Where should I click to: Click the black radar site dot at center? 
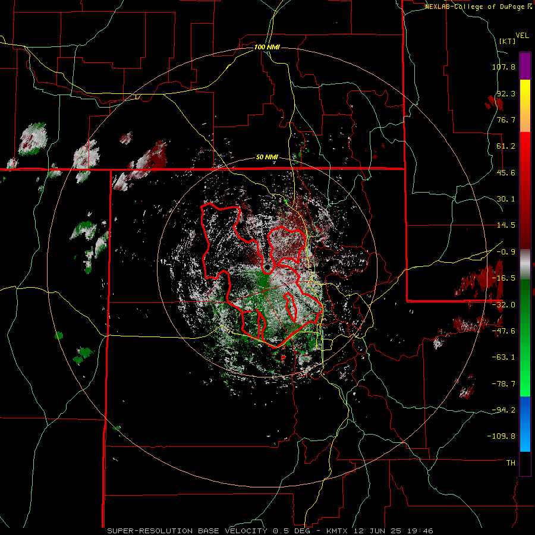[x=268, y=266]
